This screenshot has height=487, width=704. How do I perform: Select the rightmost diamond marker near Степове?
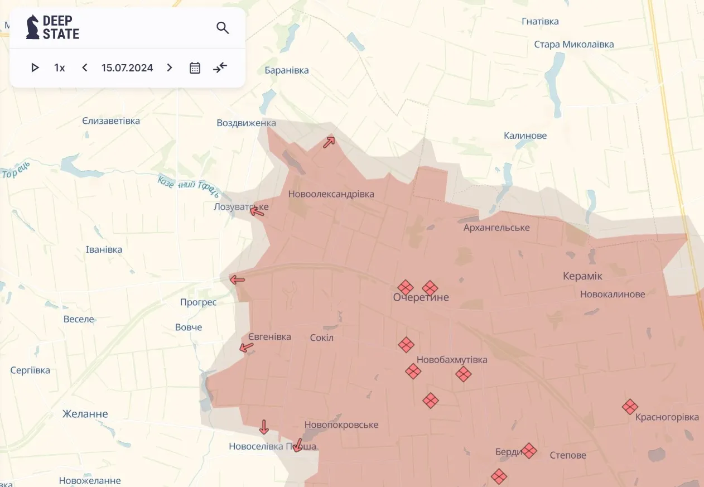coord(529,451)
